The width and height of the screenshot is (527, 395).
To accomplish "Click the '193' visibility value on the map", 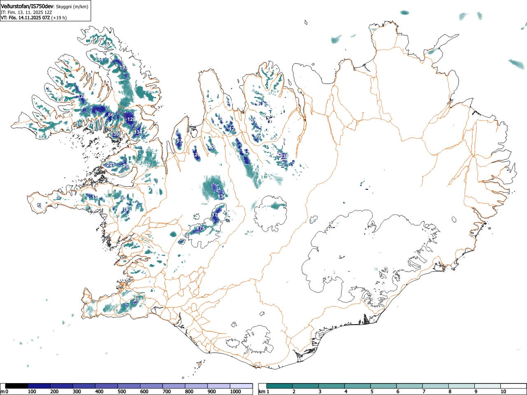I will 124,67.
